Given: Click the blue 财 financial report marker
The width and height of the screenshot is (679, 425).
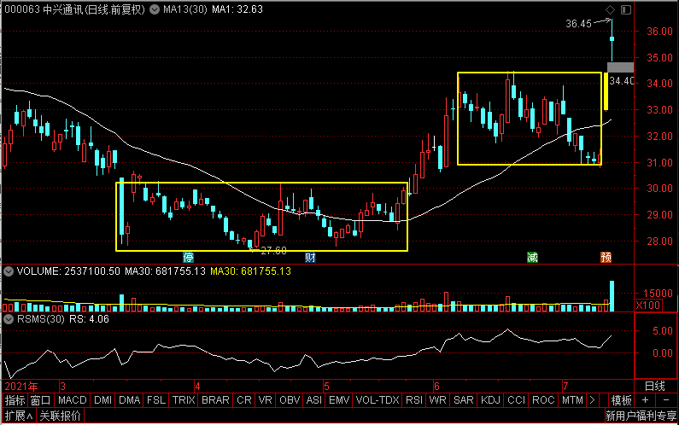Looking at the screenshot, I should [x=310, y=258].
